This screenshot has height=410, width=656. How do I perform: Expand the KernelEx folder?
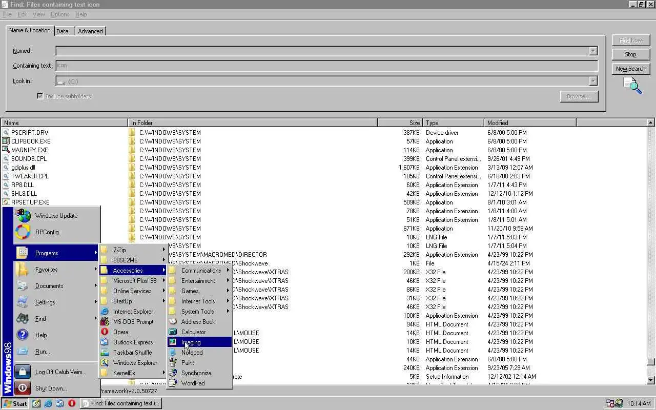point(133,373)
